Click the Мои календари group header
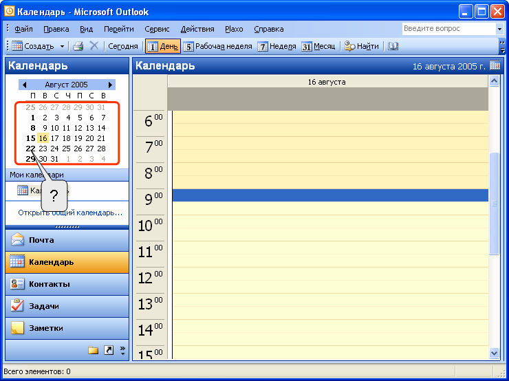Viewport: 509px width, 381px height. pos(67,175)
